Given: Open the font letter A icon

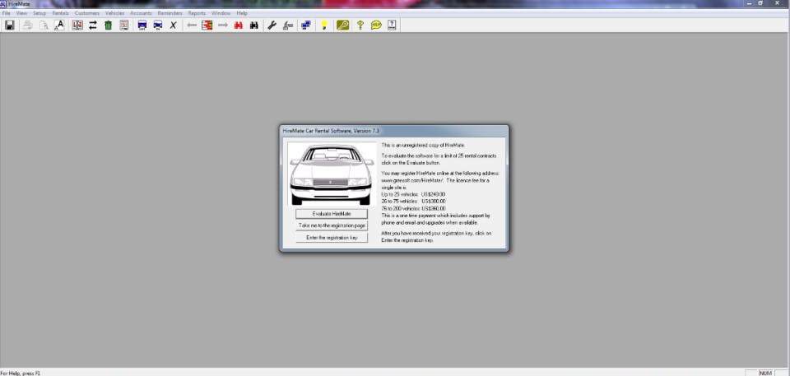Looking at the screenshot, I should [x=59, y=26].
